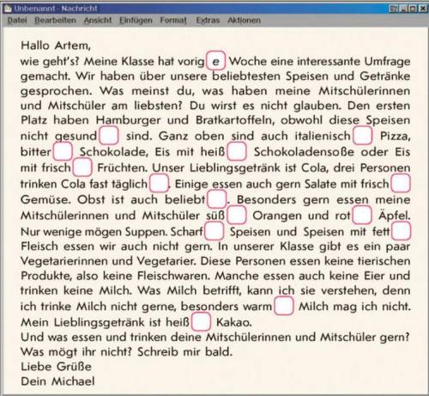Click blank box after 'warm'

click(284, 306)
